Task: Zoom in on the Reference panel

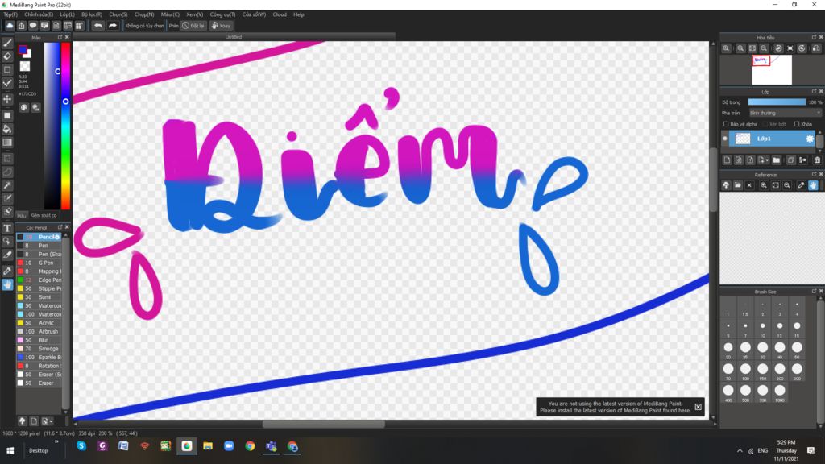Action: (764, 185)
